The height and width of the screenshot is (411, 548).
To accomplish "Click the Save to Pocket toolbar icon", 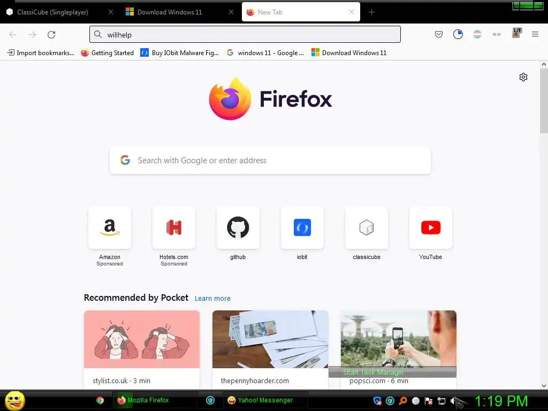I will [439, 34].
